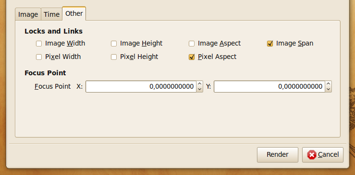
Task: Decrease Focus Point Y with down arrow
Action: (328, 89)
